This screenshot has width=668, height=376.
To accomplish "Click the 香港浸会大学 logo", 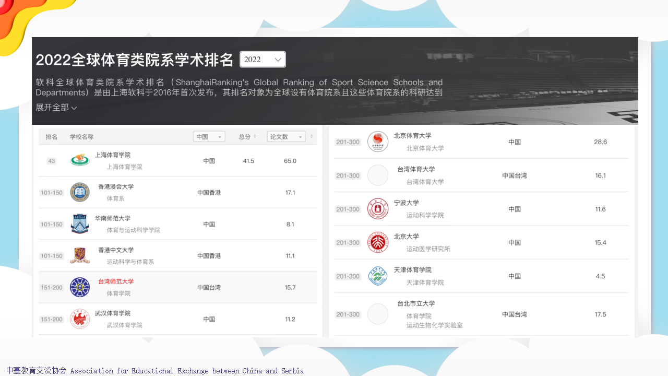I will click(80, 192).
